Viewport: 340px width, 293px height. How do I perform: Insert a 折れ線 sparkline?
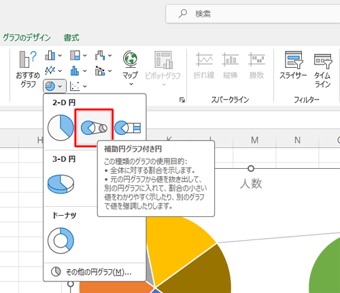pyautogui.click(x=204, y=65)
